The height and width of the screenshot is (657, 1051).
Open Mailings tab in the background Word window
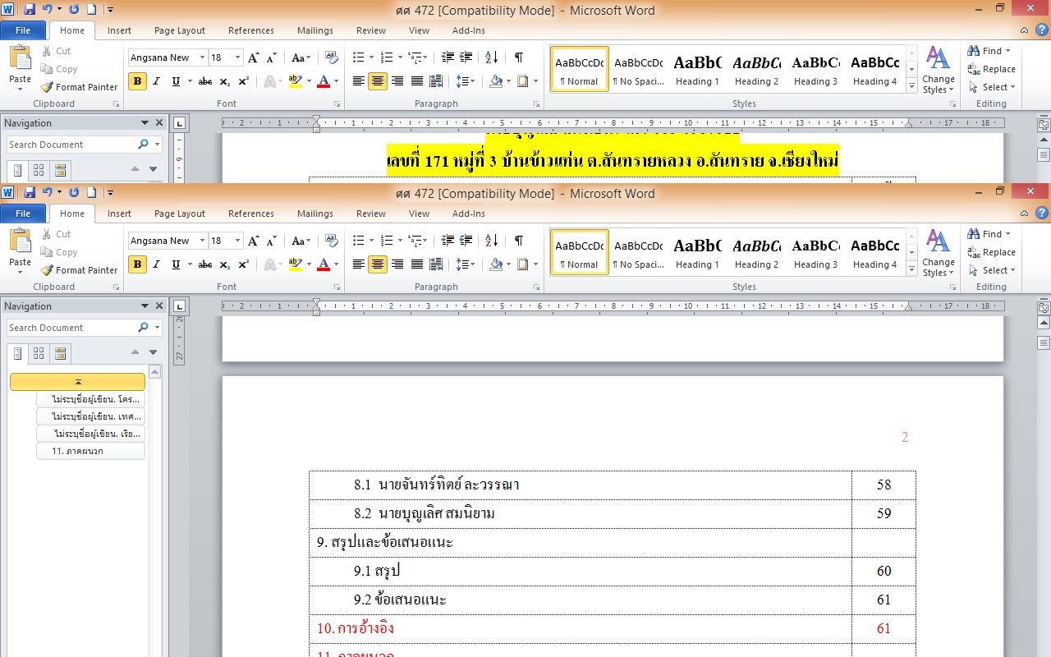point(315,30)
